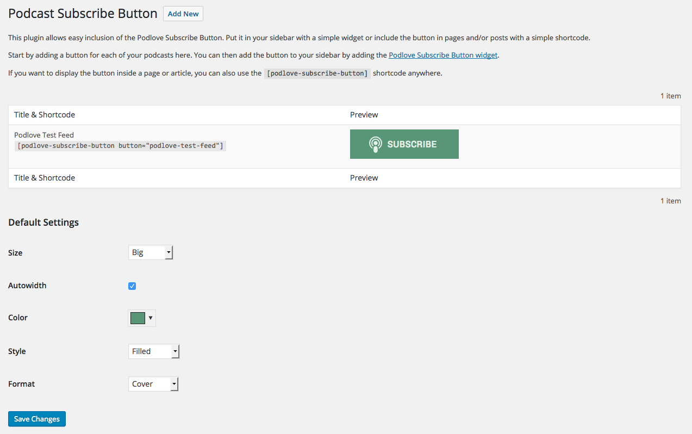692x434 pixels.
Task: Open the Format dropdown set to Cover
Action: [153, 384]
